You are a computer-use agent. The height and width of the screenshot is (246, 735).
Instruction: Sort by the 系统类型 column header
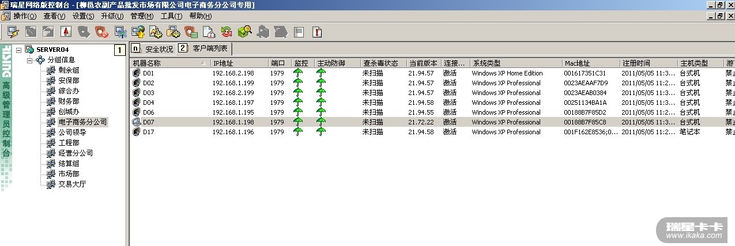click(x=516, y=63)
